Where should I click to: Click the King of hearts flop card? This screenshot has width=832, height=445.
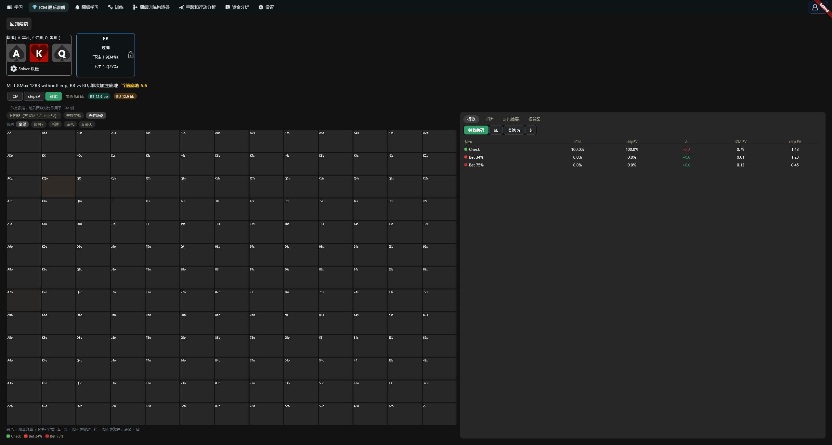pos(39,53)
